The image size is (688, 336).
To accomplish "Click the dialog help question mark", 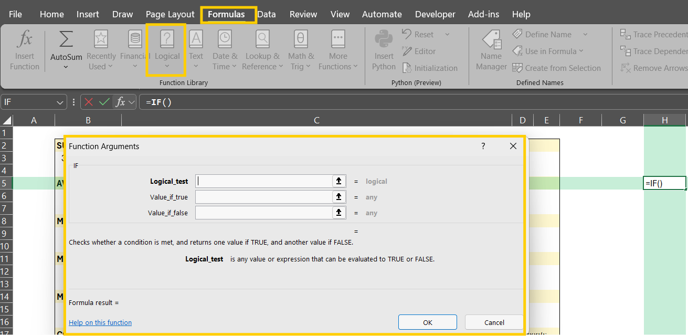I will [483, 146].
